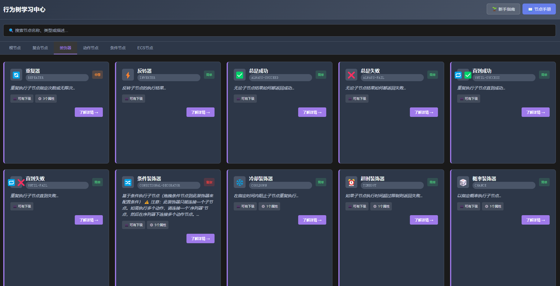Click the description 反转子节点的执行结果
This screenshot has height=286, width=560.
pos(144,88)
